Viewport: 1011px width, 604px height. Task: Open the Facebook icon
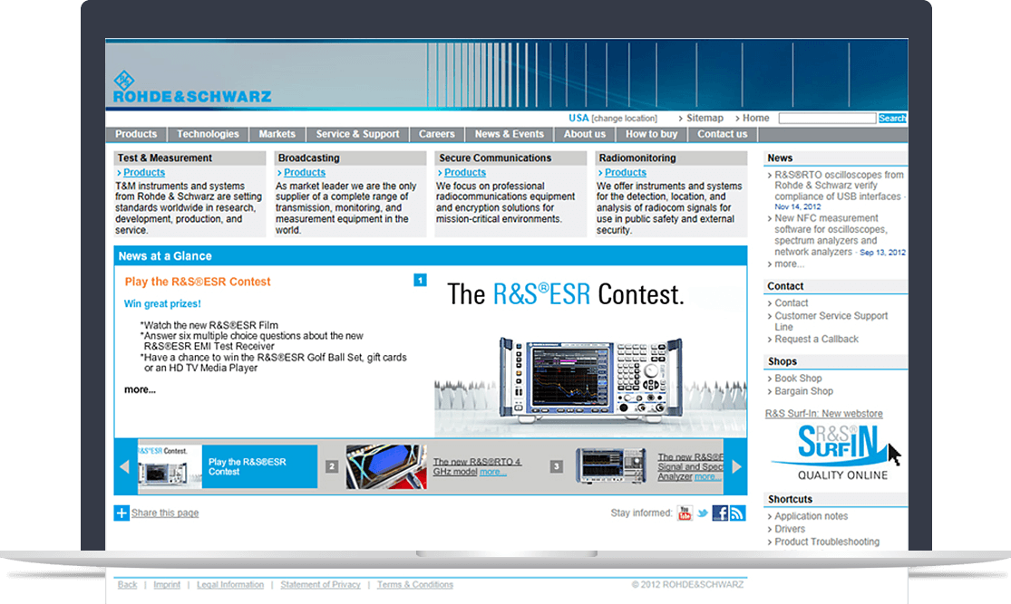coord(720,513)
